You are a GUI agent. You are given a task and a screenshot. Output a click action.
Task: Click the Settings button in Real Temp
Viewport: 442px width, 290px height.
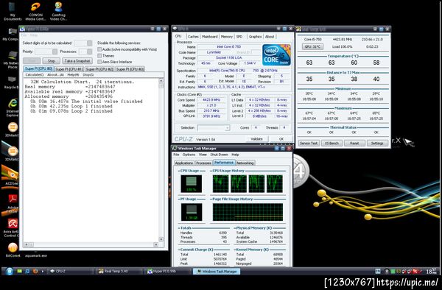pyautogui.click(x=377, y=144)
